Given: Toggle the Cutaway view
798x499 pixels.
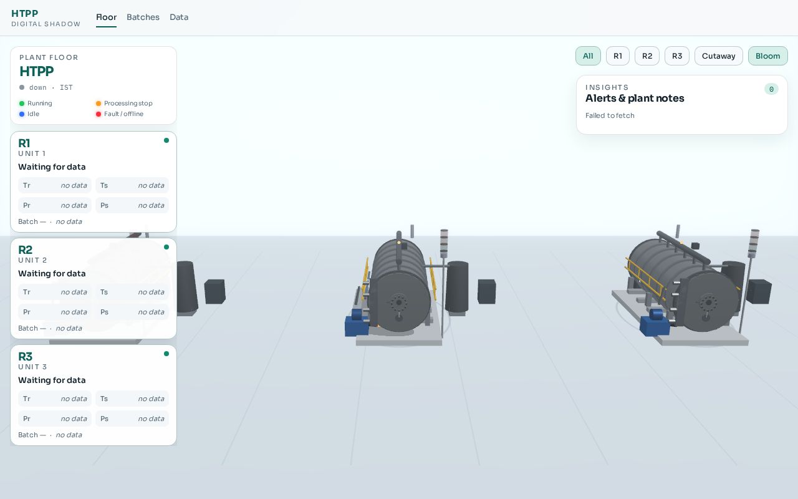Looking at the screenshot, I should (719, 56).
